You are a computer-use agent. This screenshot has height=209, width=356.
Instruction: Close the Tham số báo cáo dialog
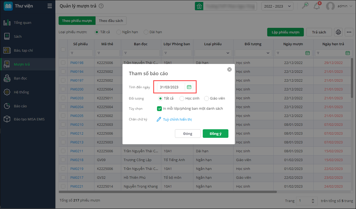[x=229, y=69]
